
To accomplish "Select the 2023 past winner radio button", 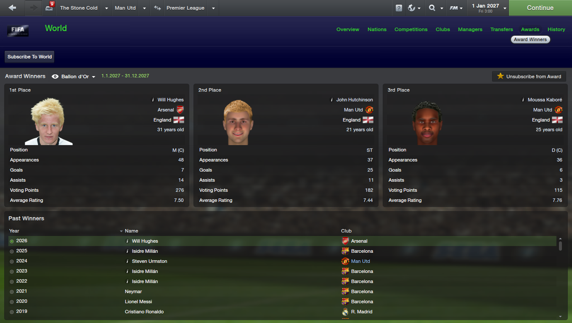I will (x=12, y=271).
